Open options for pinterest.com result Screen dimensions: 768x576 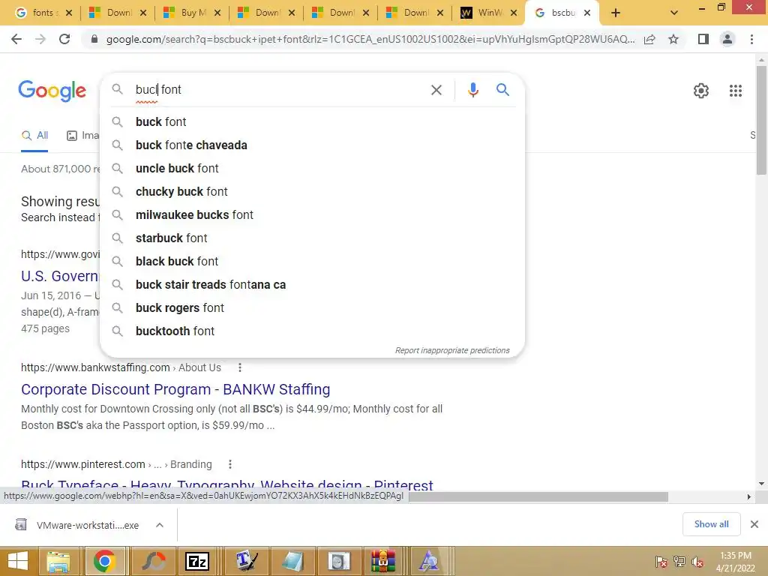click(x=229, y=464)
